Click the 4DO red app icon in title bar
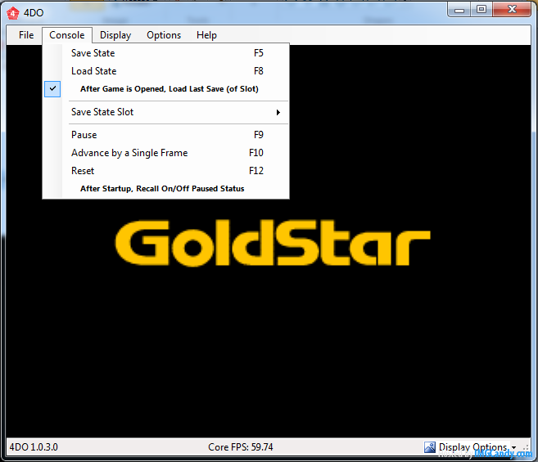 point(13,13)
